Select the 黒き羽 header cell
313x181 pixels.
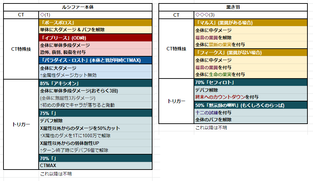(233, 7)
